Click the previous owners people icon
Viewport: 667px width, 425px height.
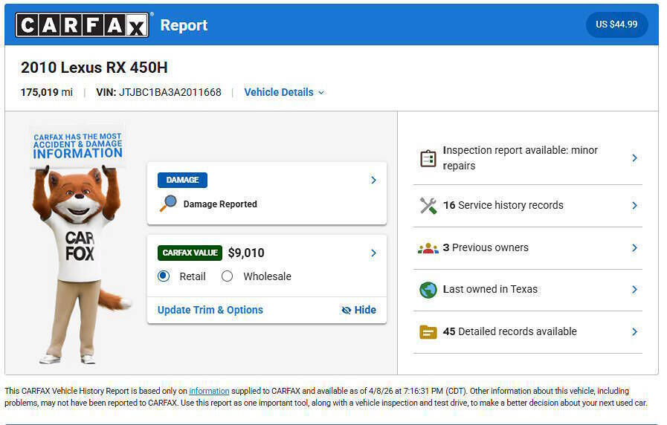pyautogui.click(x=428, y=248)
